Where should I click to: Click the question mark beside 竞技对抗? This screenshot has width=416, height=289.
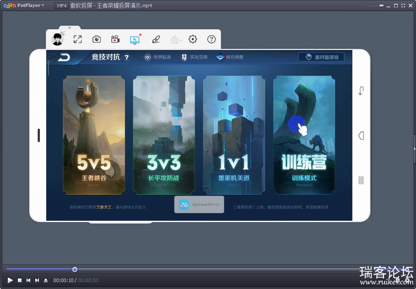[x=127, y=57]
